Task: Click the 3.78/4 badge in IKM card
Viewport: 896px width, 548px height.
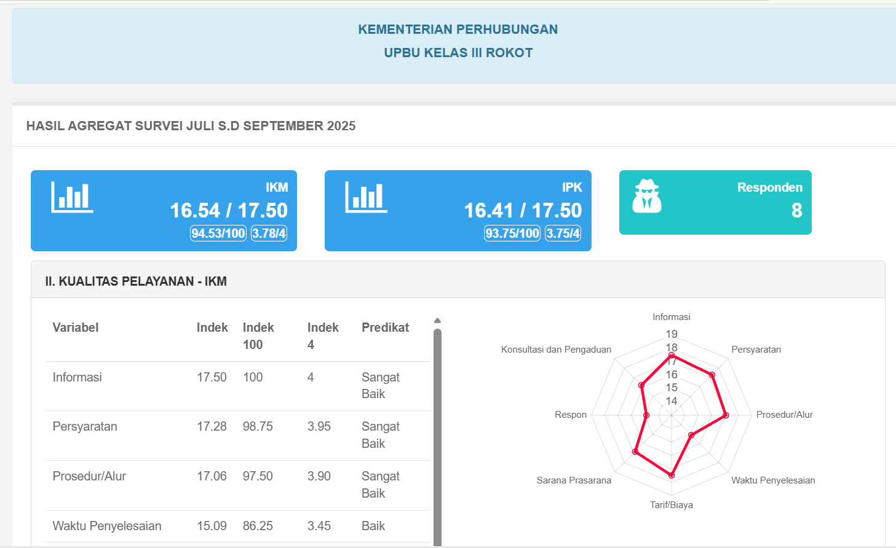Action: [269, 233]
